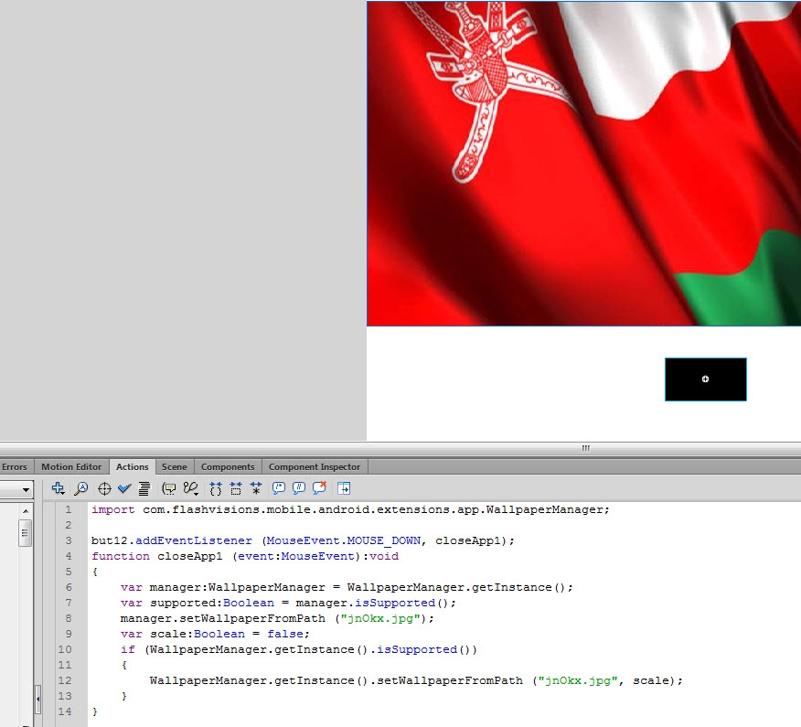Open the Component Inspector tab

315,466
